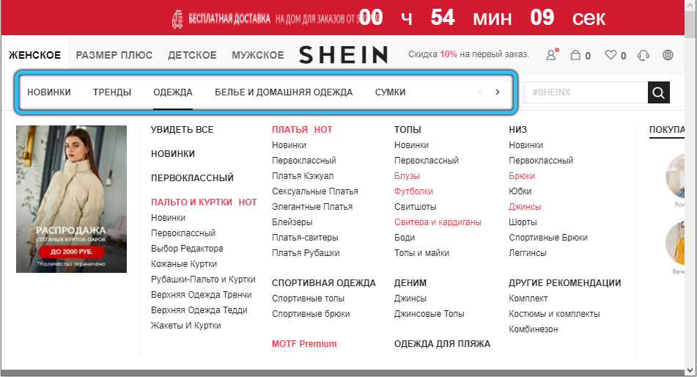Select Костюмы и комплекты link
697x377 pixels.
tap(554, 314)
